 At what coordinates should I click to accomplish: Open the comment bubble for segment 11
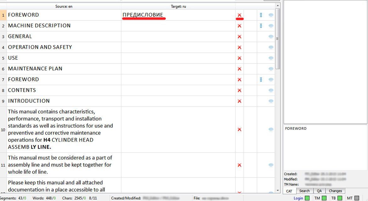(x=271, y=165)
